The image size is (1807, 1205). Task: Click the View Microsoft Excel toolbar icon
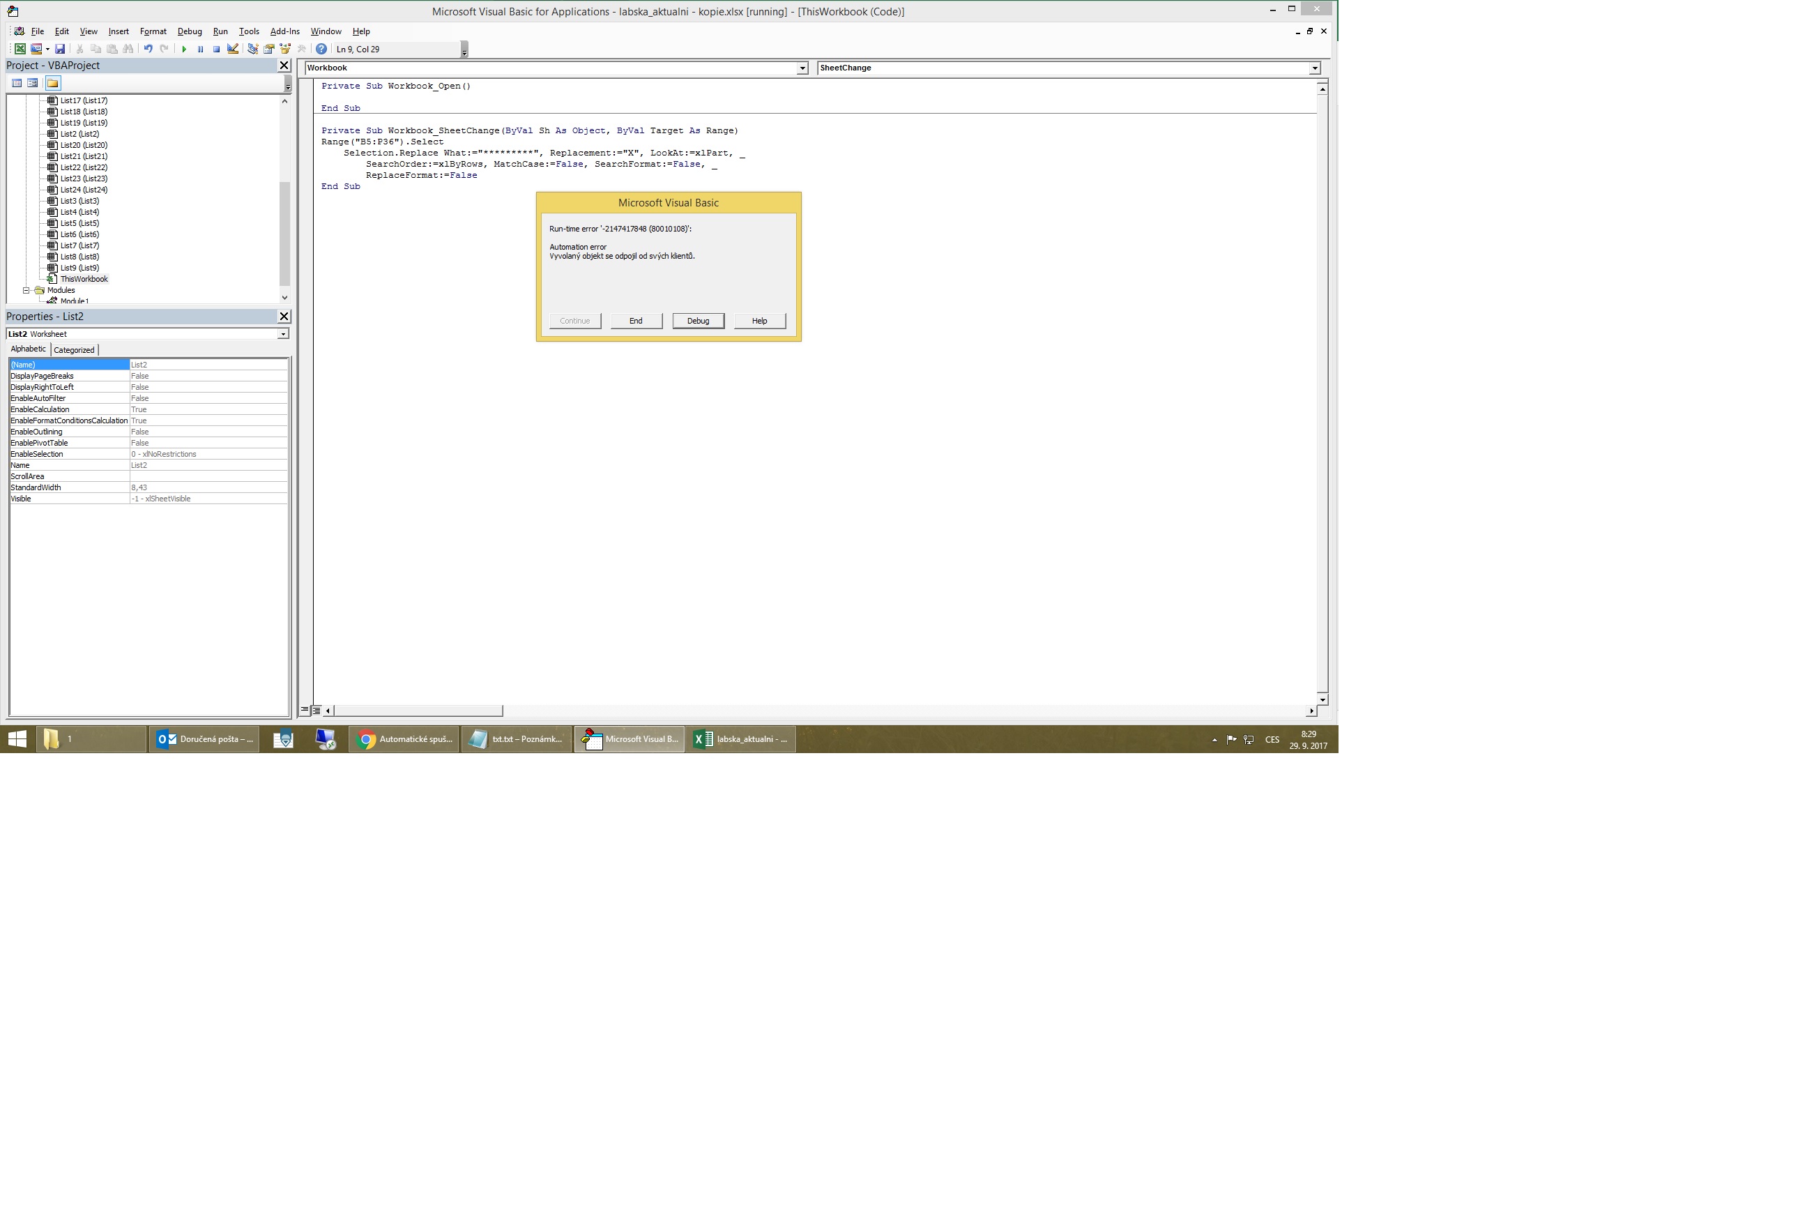coord(20,50)
